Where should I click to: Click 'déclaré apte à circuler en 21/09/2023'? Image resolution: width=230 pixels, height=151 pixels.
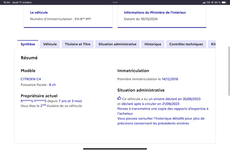tap(150, 104)
